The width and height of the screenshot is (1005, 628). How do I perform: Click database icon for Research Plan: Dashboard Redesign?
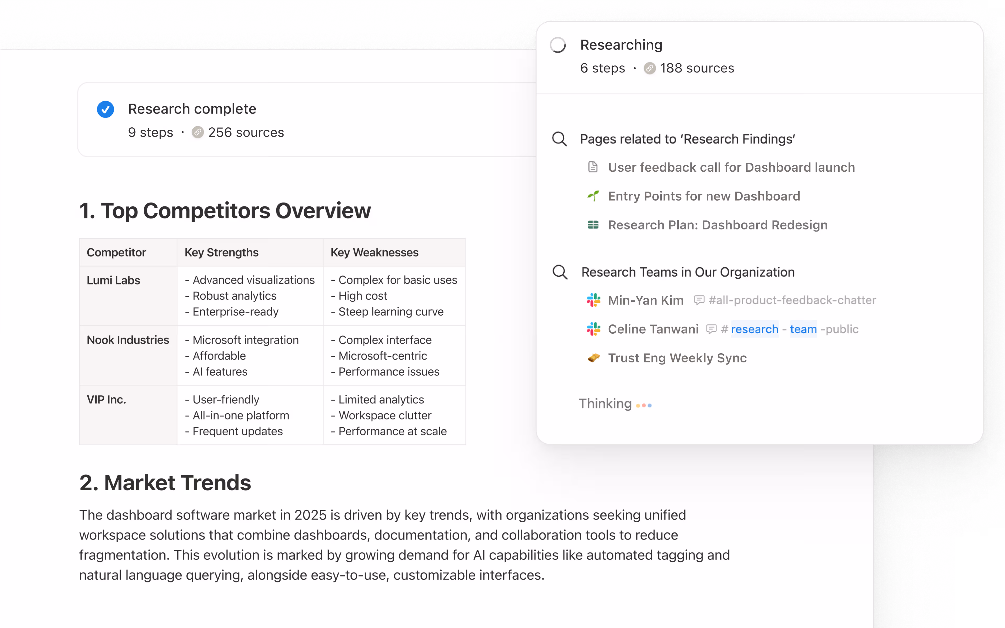click(593, 225)
